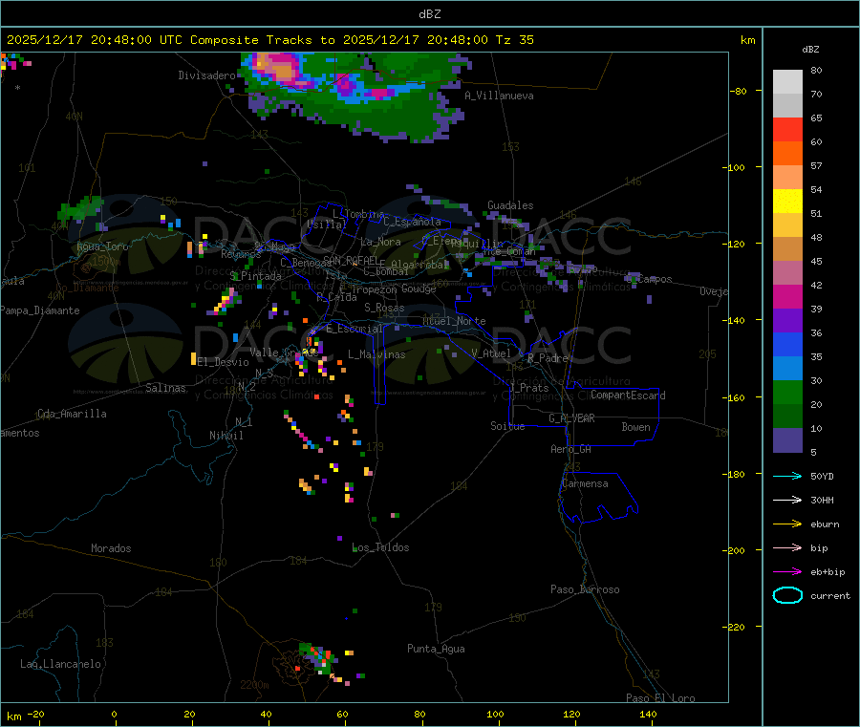
Task: Pick the bright yellow swatch below 54
Action: coord(787,202)
